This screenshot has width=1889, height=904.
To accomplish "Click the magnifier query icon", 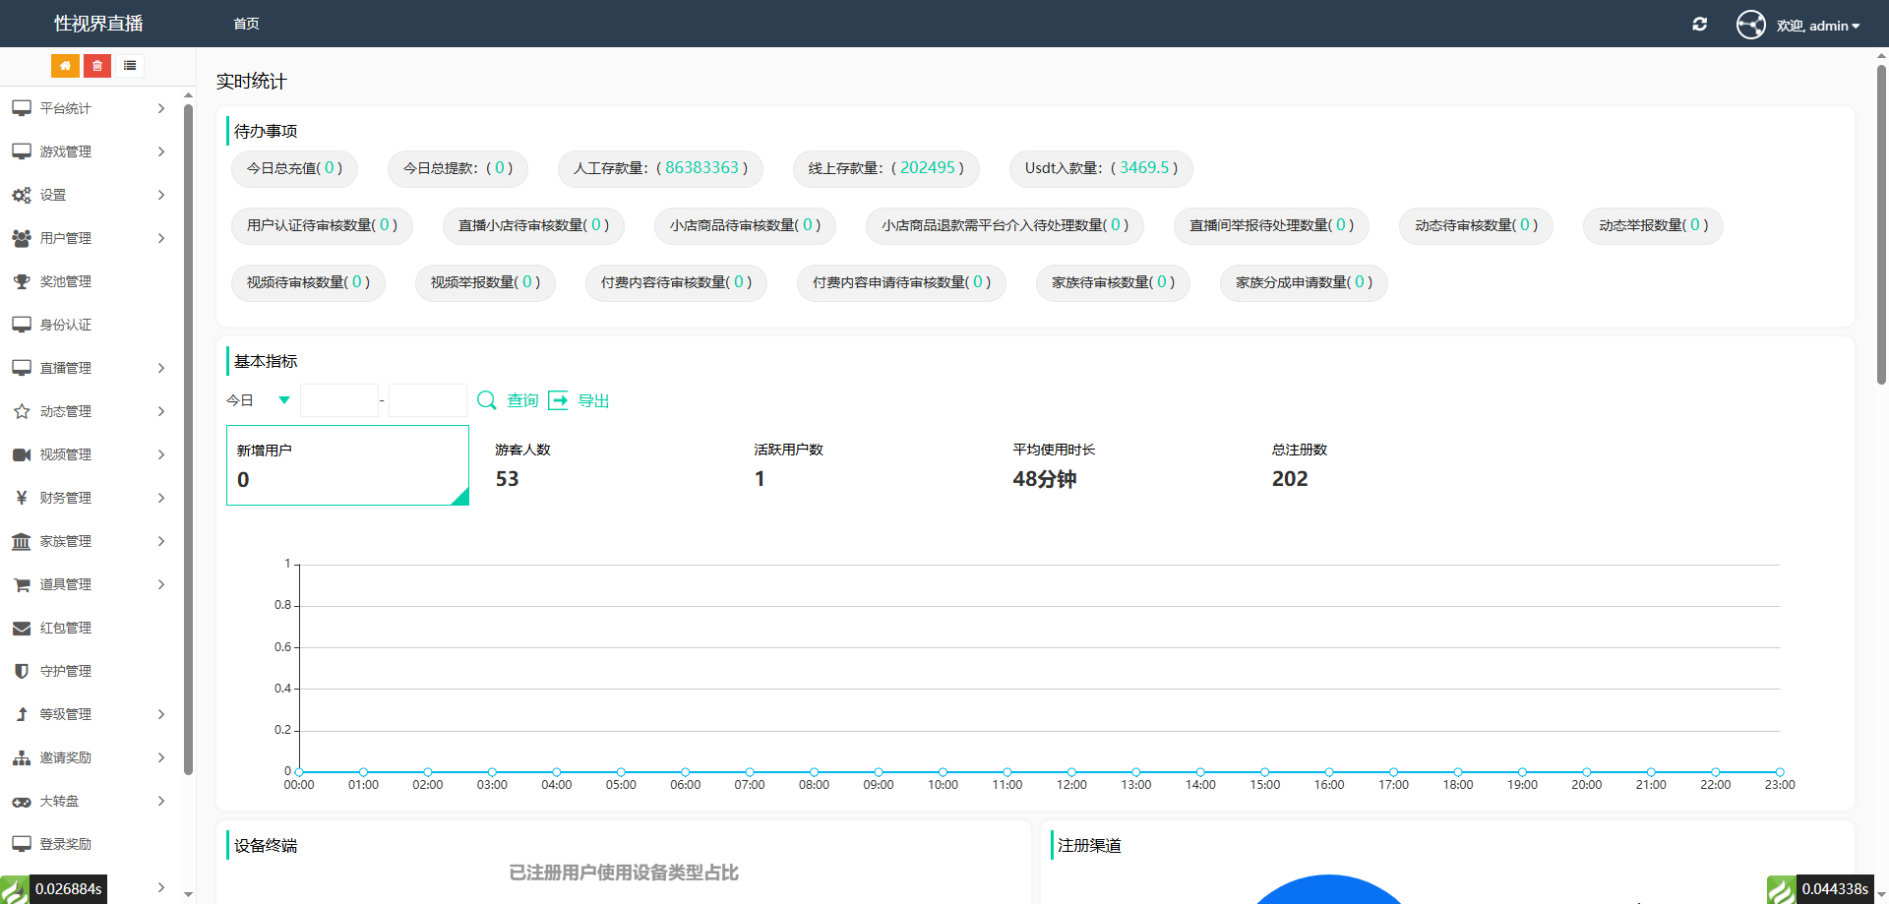I will (486, 400).
